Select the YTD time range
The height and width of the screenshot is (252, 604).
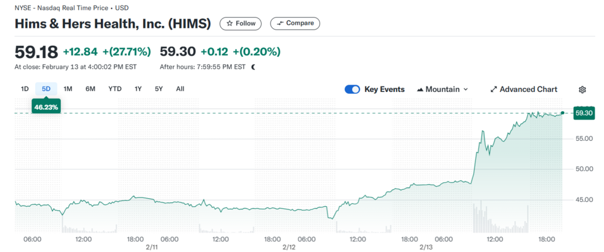[x=115, y=89]
